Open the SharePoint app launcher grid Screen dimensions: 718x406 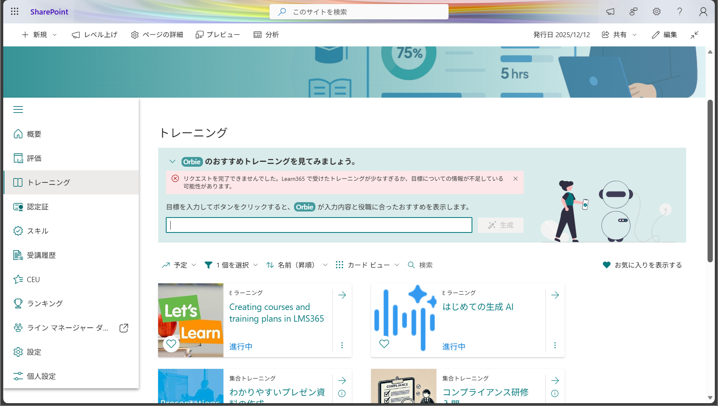(x=15, y=12)
